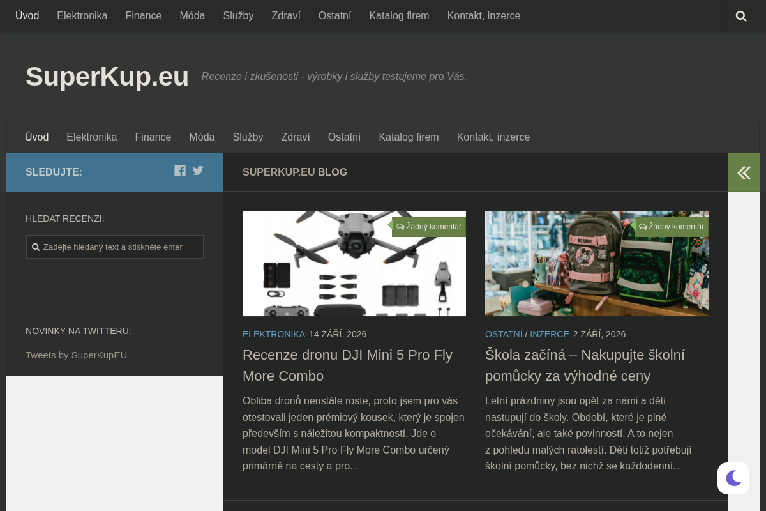Click the site tagline Recenze i zkušenosti
Screen dimensions: 766x511
[x=334, y=77]
